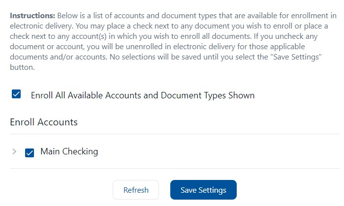Reload the enrollment list using Refresh
Screen dimensions: 344x206
(x=136, y=190)
